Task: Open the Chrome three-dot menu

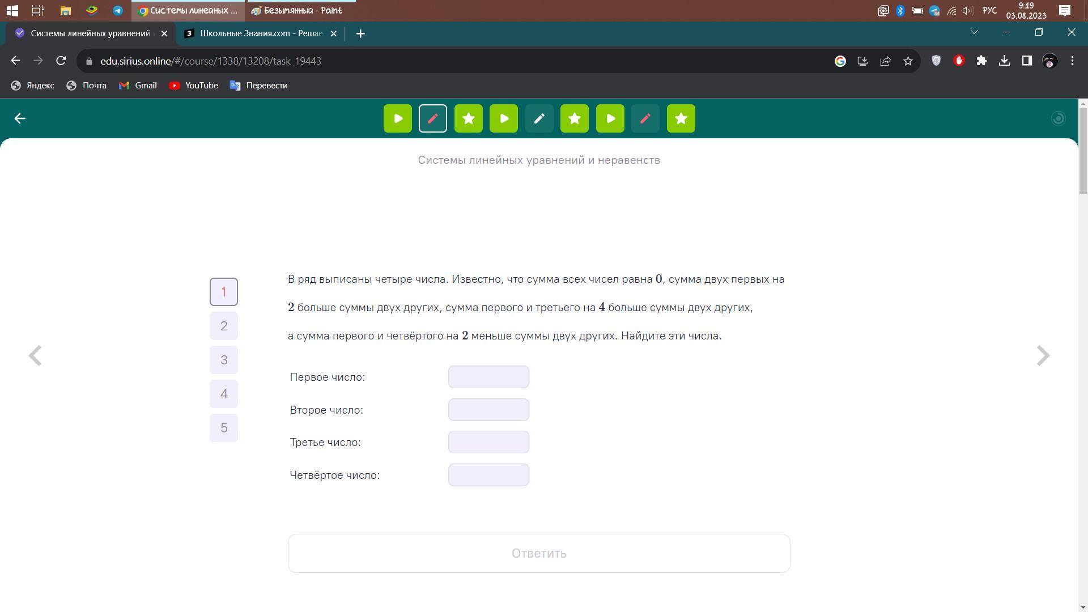Action: [x=1072, y=61]
